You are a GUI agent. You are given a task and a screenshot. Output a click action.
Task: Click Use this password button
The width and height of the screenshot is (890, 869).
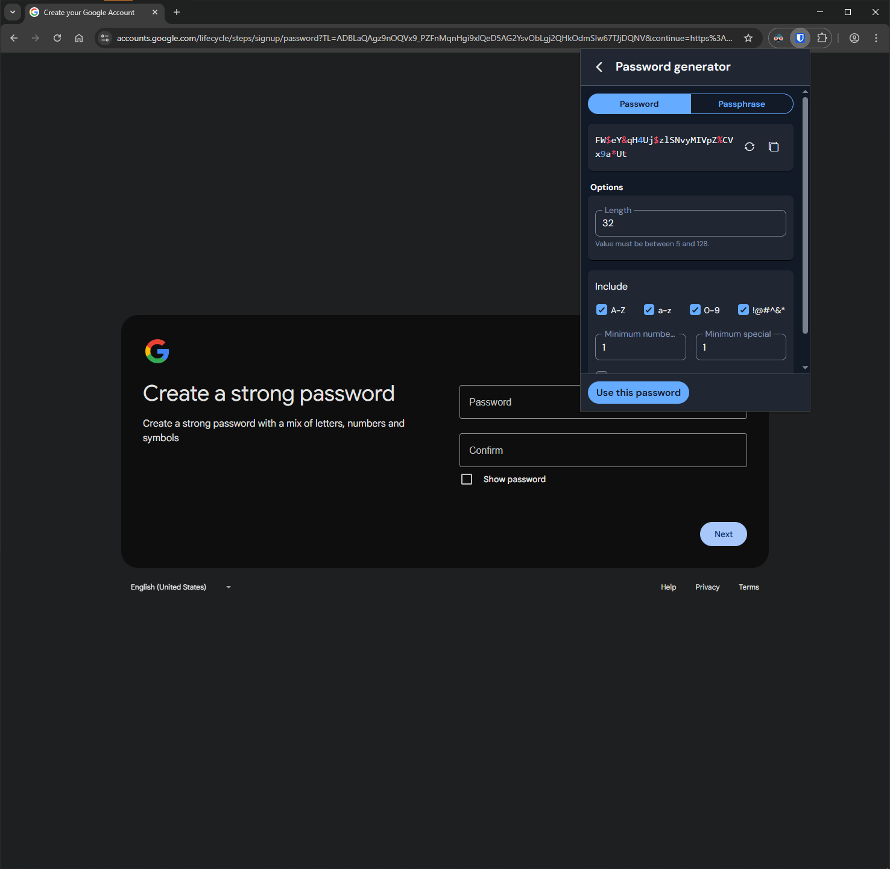pos(638,393)
